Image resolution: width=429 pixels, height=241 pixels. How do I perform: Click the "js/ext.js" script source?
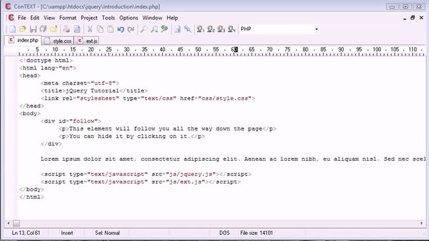tap(186, 182)
